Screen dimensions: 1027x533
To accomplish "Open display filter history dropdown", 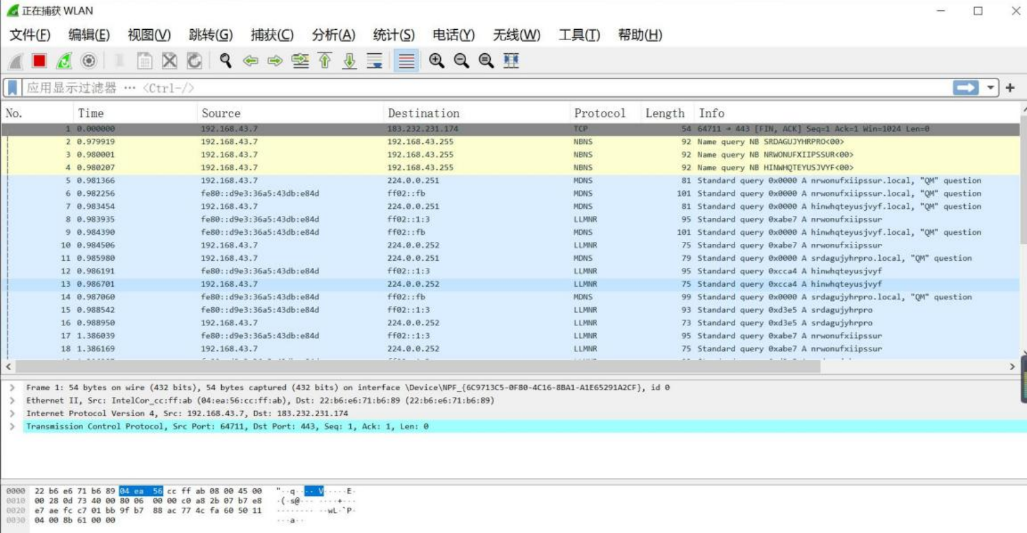I will tap(990, 88).
